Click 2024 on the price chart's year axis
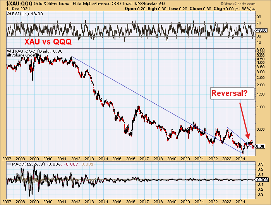Viewport: 271px width, 205px height. coord(240,159)
